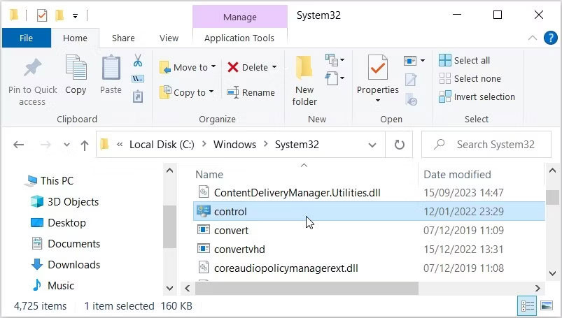
Task: Click Select all in ribbon
Action: [x=465, y=61]
